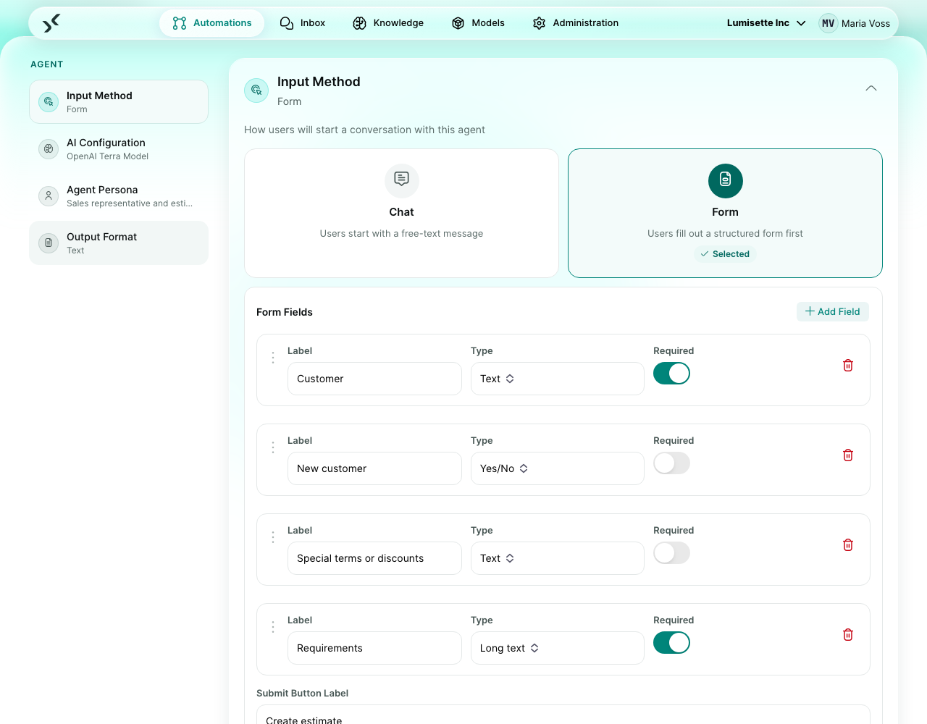Enable Required for New customer field
927x724 pixels.
(x=671, y=463)
